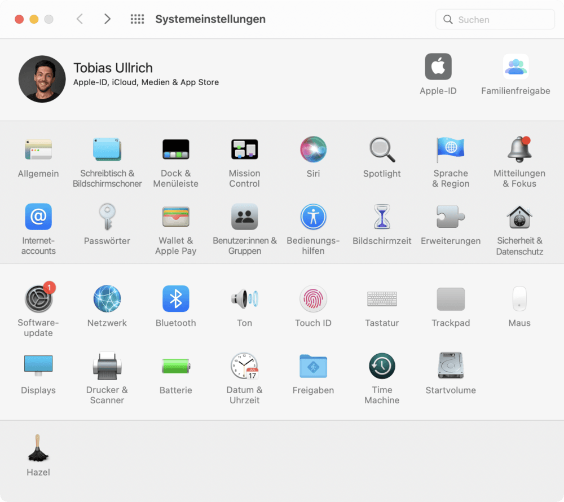564x502 pixels.
Task: Open Spotlight preferences
Action: [x=382, y=149]
